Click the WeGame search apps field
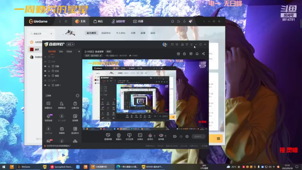The image size is (302, 170). pos(39,34)
